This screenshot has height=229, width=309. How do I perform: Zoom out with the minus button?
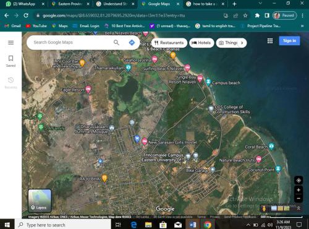coord(298,198)
